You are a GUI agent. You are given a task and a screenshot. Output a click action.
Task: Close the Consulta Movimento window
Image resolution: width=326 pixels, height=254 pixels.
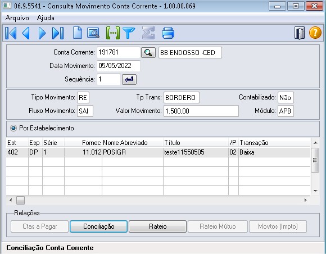[x=314, y=6]
